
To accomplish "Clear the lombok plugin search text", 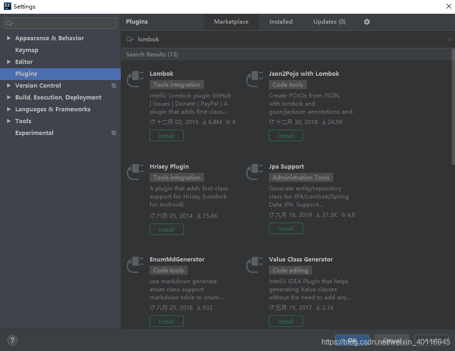I will tap(449, 39).
